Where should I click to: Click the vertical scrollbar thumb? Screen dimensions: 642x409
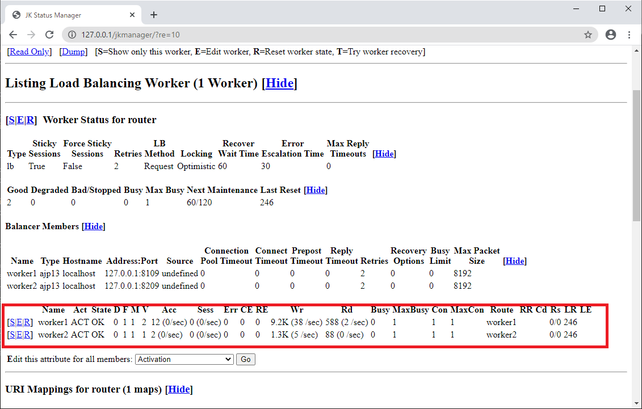(636, 155)
